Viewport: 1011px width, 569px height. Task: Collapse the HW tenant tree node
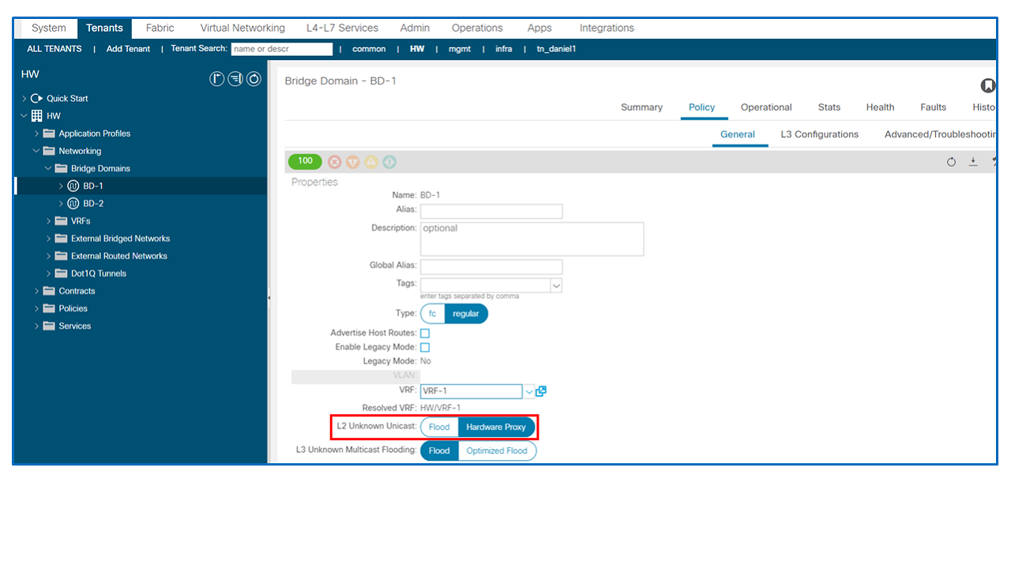24,116
